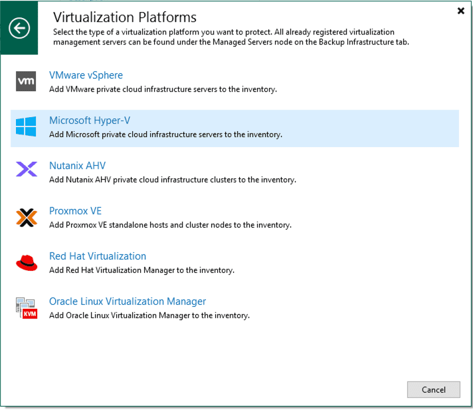Click 'Add Red Hat Virtualization Manager' description

point(142,270)
